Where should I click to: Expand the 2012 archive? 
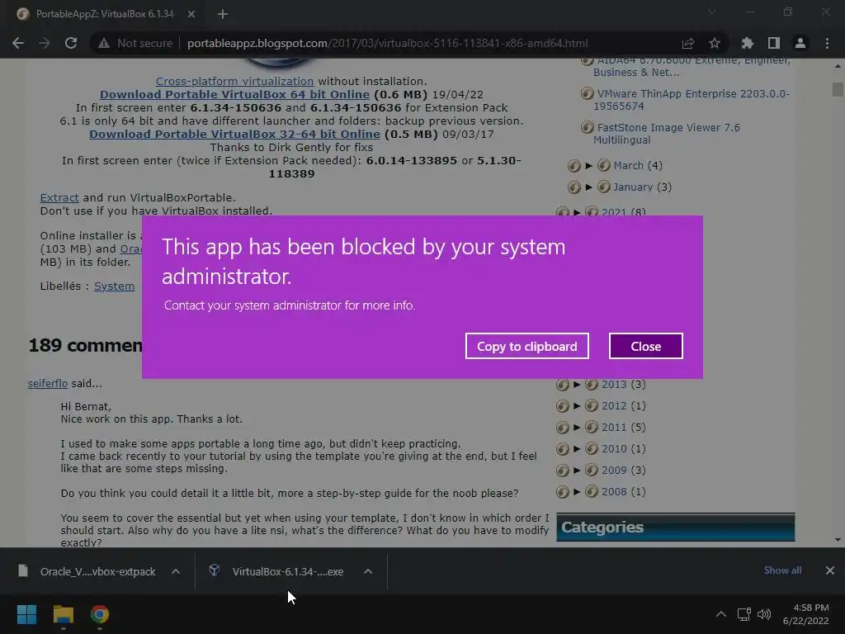pyautogui.click(x=577, y=406)
